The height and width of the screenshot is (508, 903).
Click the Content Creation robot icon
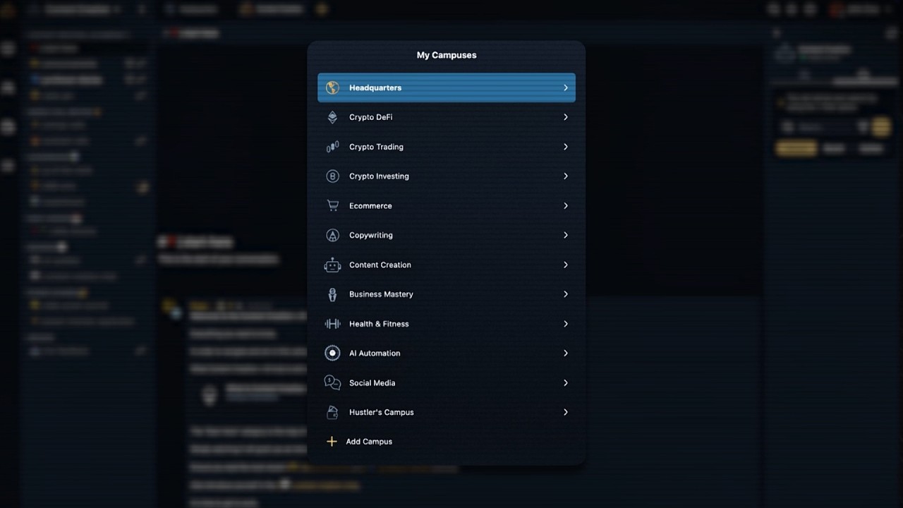pos(332,265)
